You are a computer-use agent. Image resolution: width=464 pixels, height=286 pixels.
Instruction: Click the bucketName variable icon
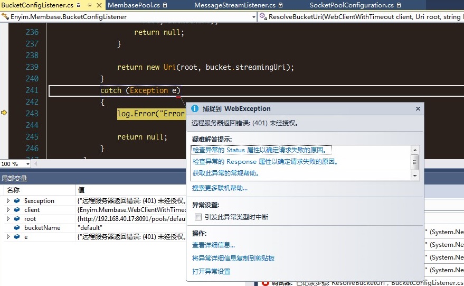pos(17,228)
